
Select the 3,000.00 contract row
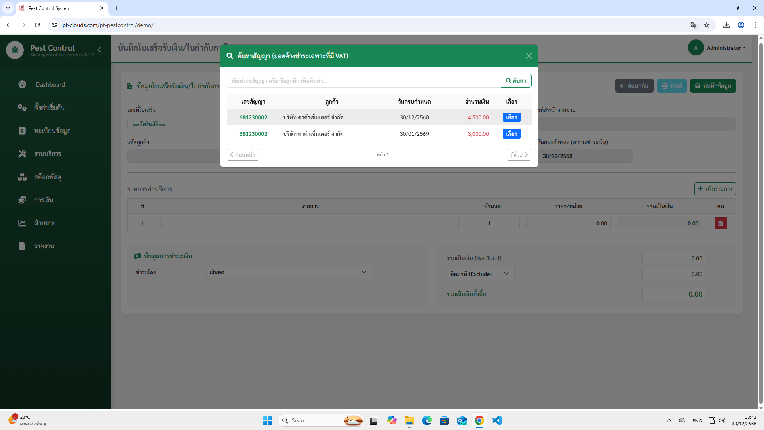pyautogui.click(x=511, y=134)
